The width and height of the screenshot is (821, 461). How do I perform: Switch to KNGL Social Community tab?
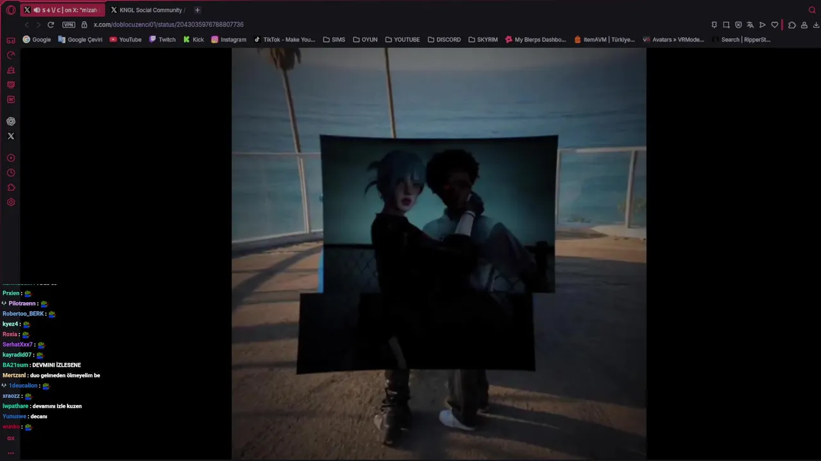pyautogui.click(x=148, y=10)
